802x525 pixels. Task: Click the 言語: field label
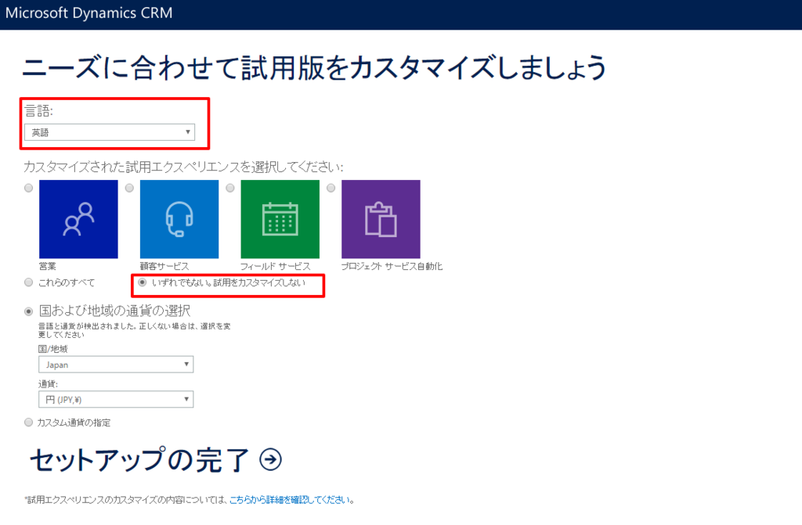pyautogui.click(x=39, y=111)
